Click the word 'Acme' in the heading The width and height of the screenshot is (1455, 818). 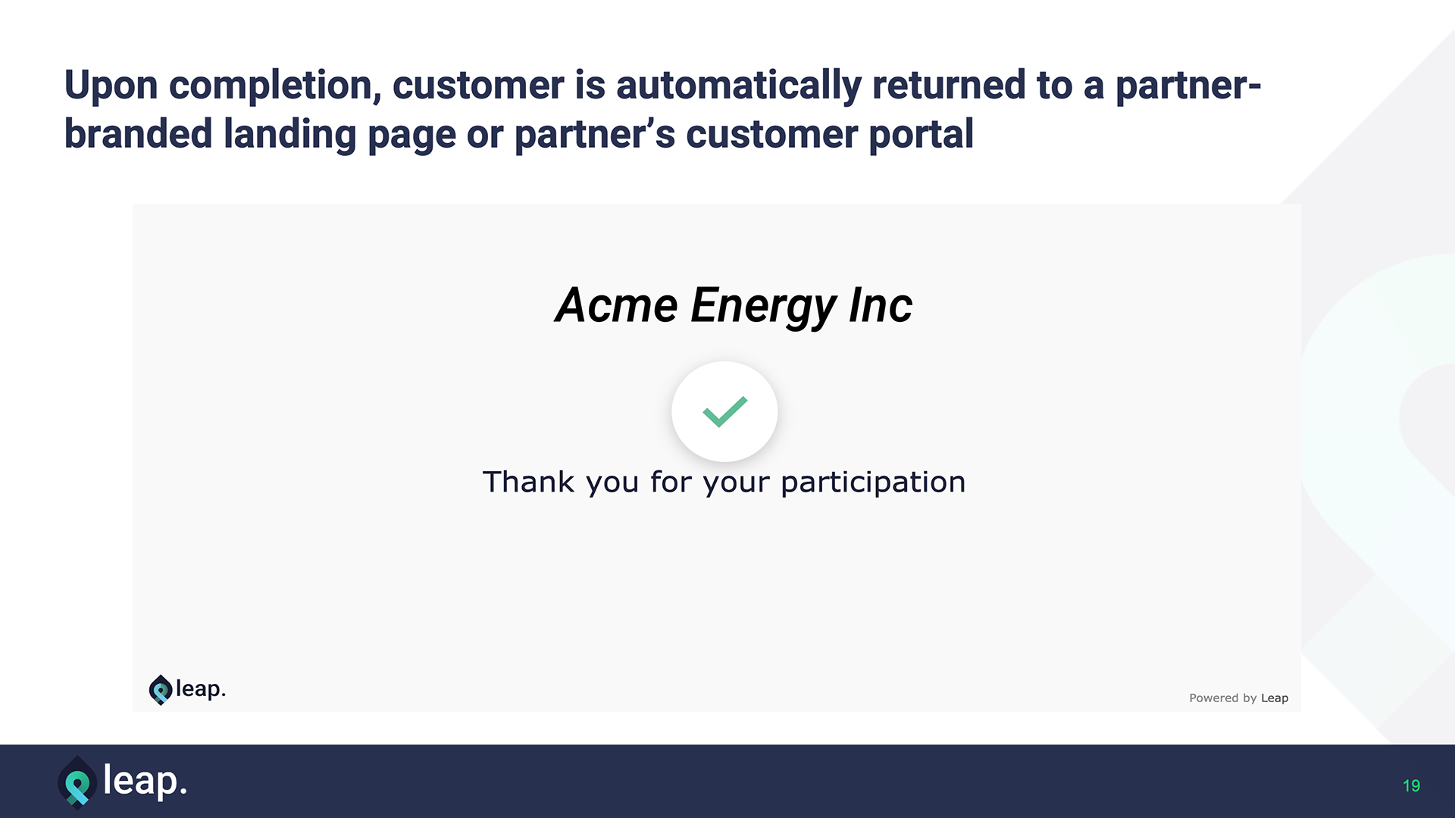click(616, 305)
